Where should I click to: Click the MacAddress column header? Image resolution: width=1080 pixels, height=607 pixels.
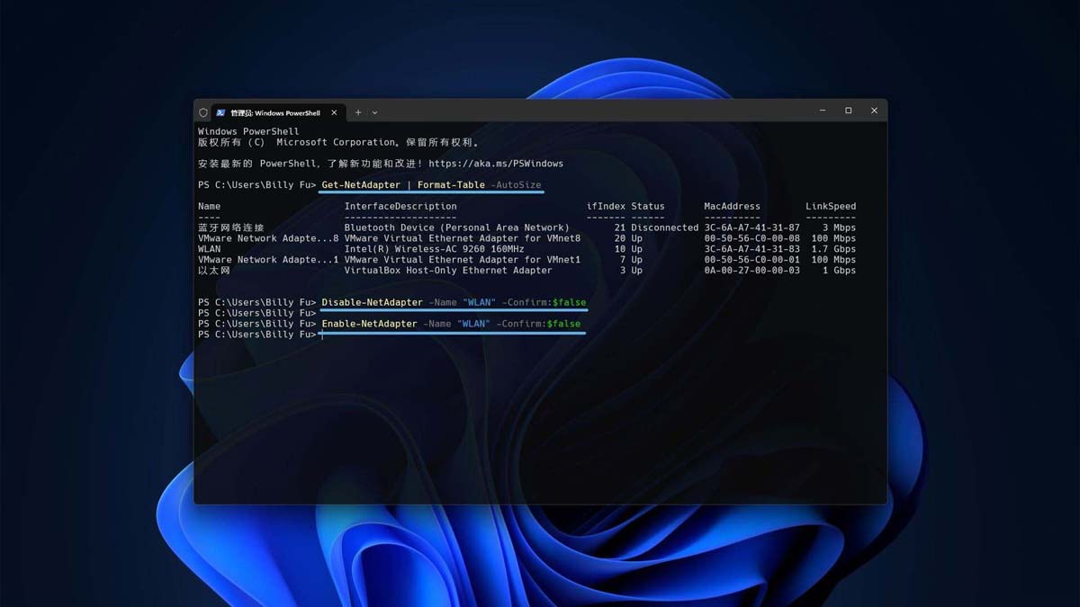click(x=732, y=207)
